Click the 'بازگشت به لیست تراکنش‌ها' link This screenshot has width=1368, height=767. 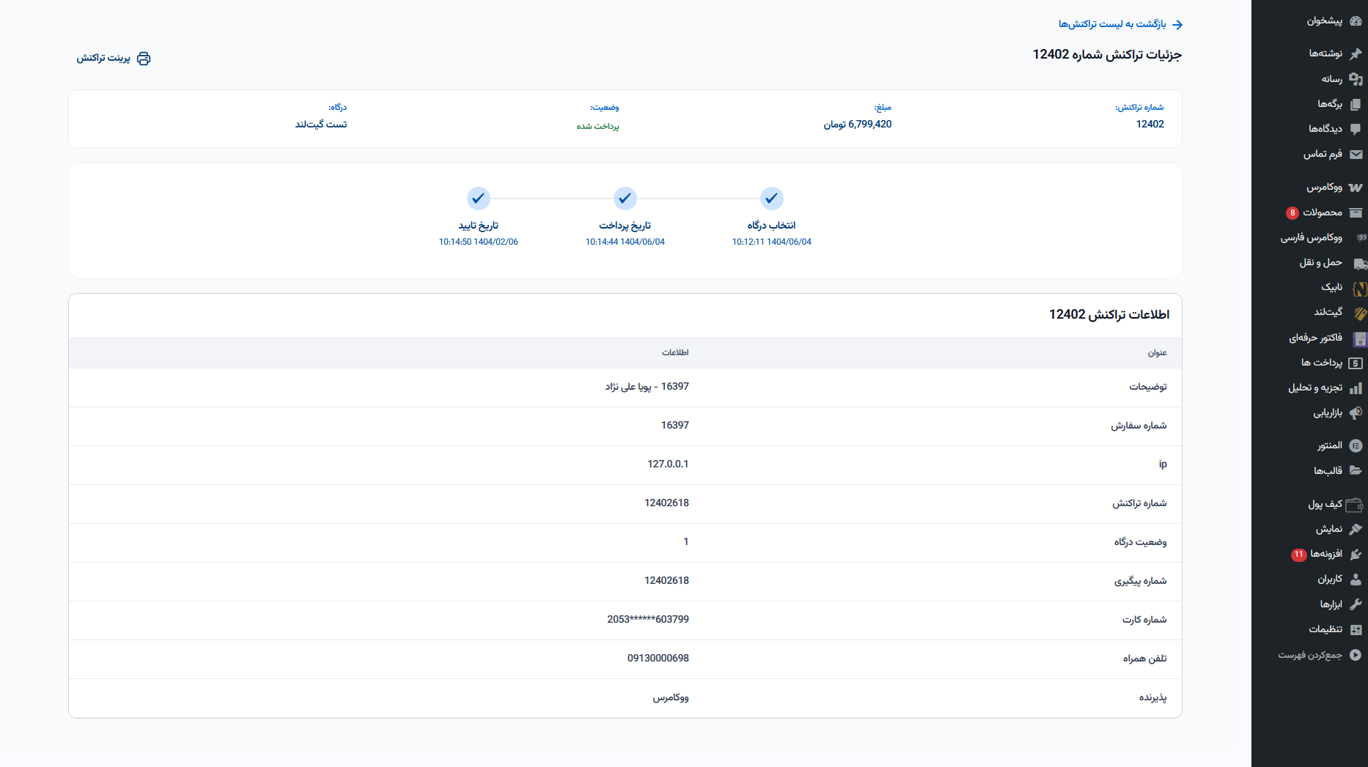[x=1111, y=24]
